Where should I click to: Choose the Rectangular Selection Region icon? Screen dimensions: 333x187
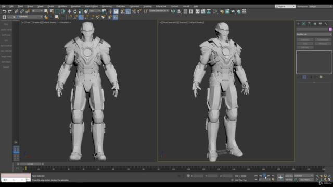pos(57,11)
